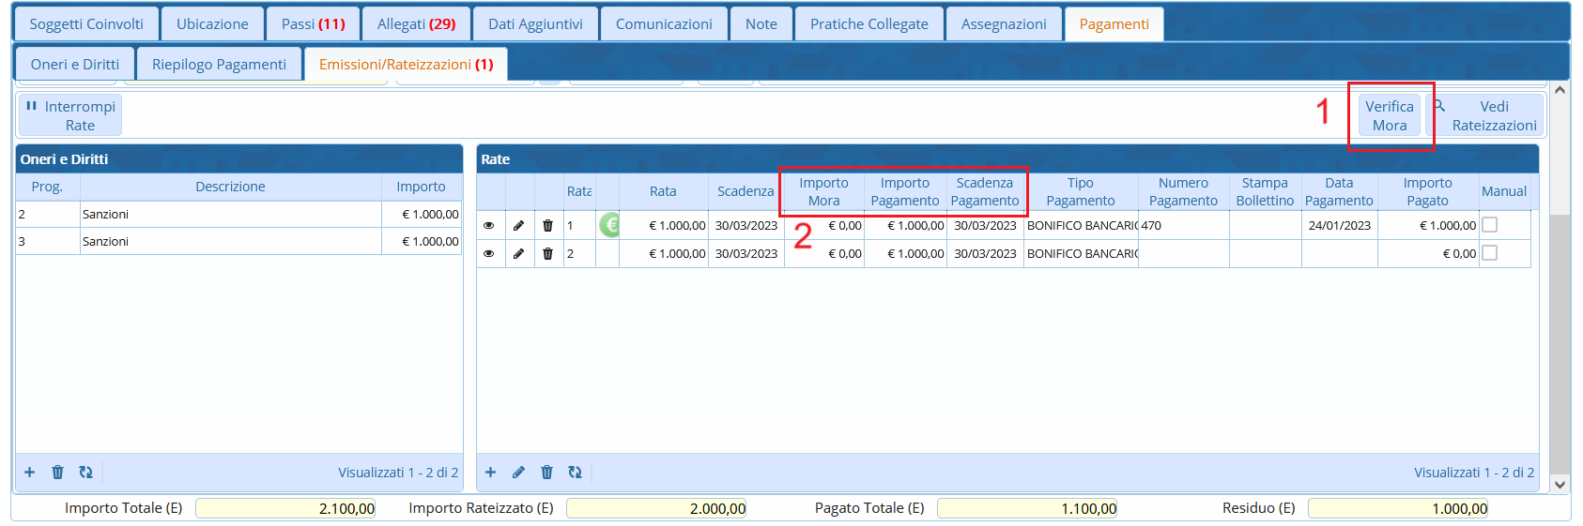
Task: Tick the Manual checkbox for rate 2
Action: click(1489, 253)
